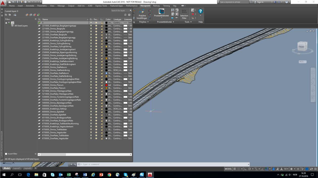Click the Set Current layer green check icon
This screenshot has height=178, width=318.
[x=38, y=15]
